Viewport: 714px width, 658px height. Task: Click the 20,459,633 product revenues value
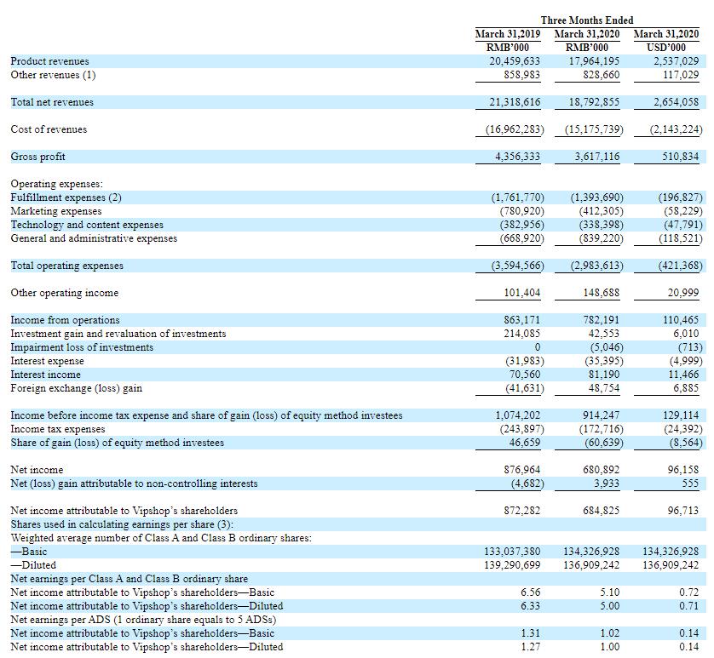click(x=515, y=61)
